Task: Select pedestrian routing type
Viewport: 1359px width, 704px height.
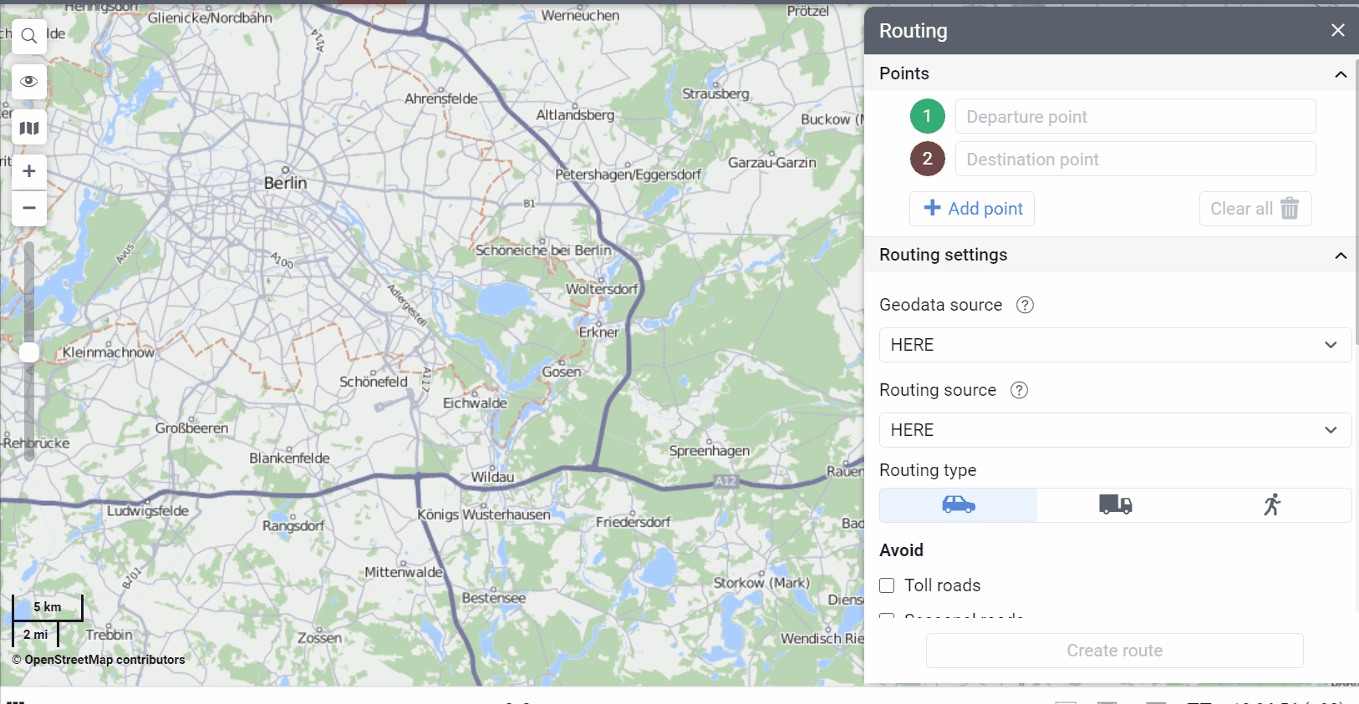Action: point(1271,505)
